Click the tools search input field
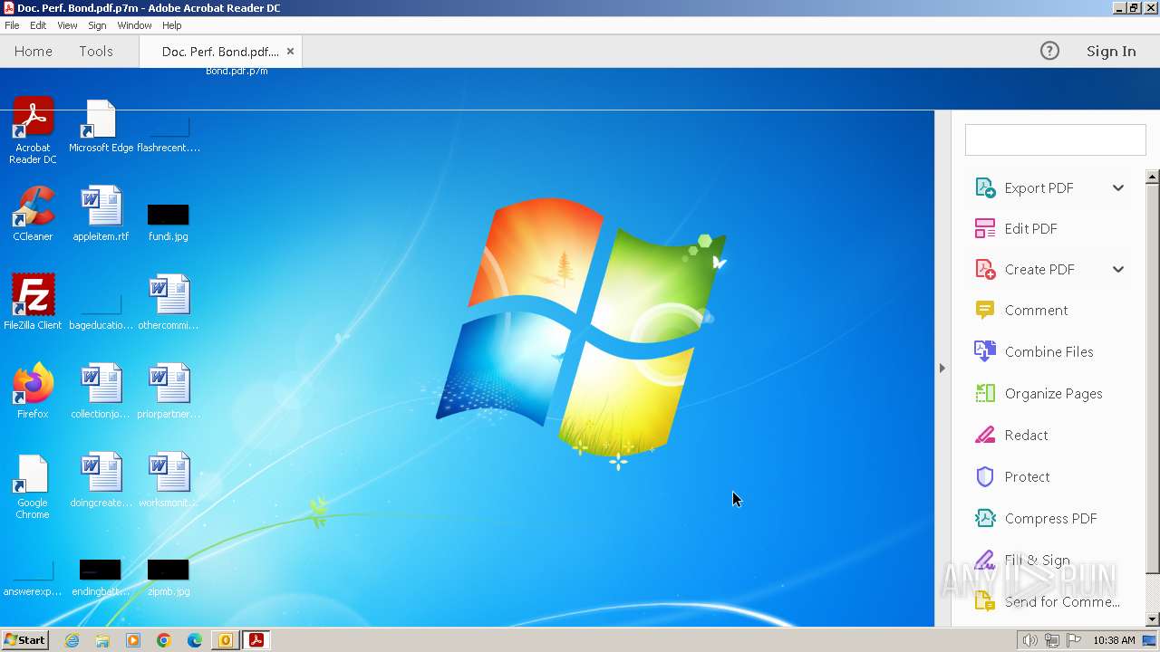Screen dimensions: 1160x652 pyautogui.click(x=1056, y=140)
